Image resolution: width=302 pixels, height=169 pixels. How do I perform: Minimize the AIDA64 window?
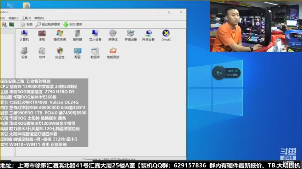point(159,12)
